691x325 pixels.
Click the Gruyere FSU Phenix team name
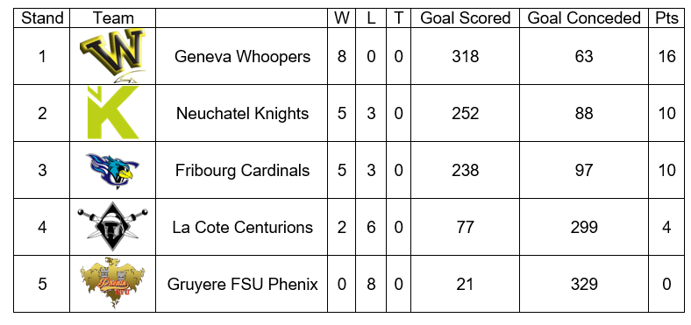pyautogui.click(x=242, y=284)
